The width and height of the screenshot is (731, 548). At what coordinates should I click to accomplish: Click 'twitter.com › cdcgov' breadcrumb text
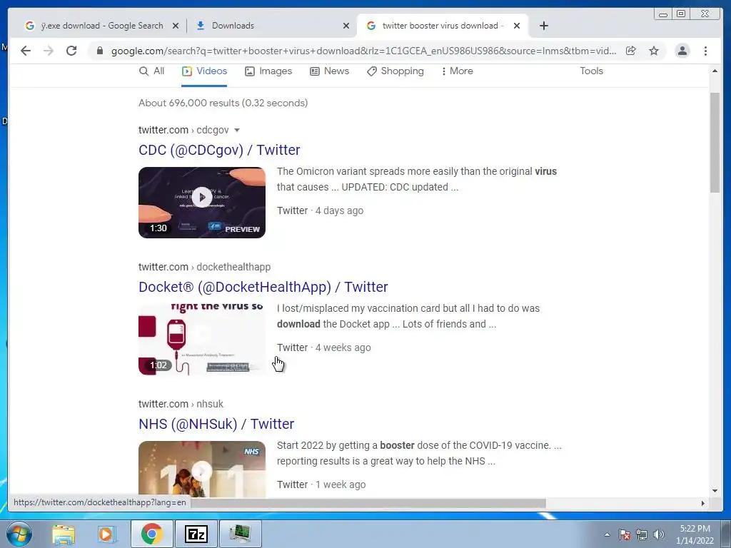tap(183, 130)
